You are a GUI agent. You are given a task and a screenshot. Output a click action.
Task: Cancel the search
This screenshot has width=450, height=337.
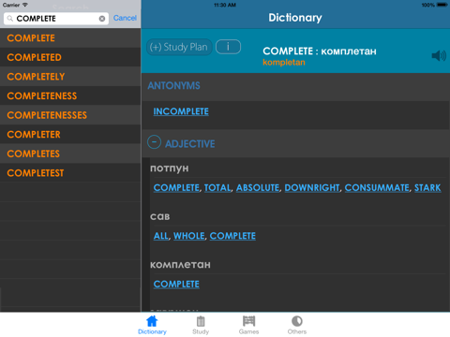125,18
